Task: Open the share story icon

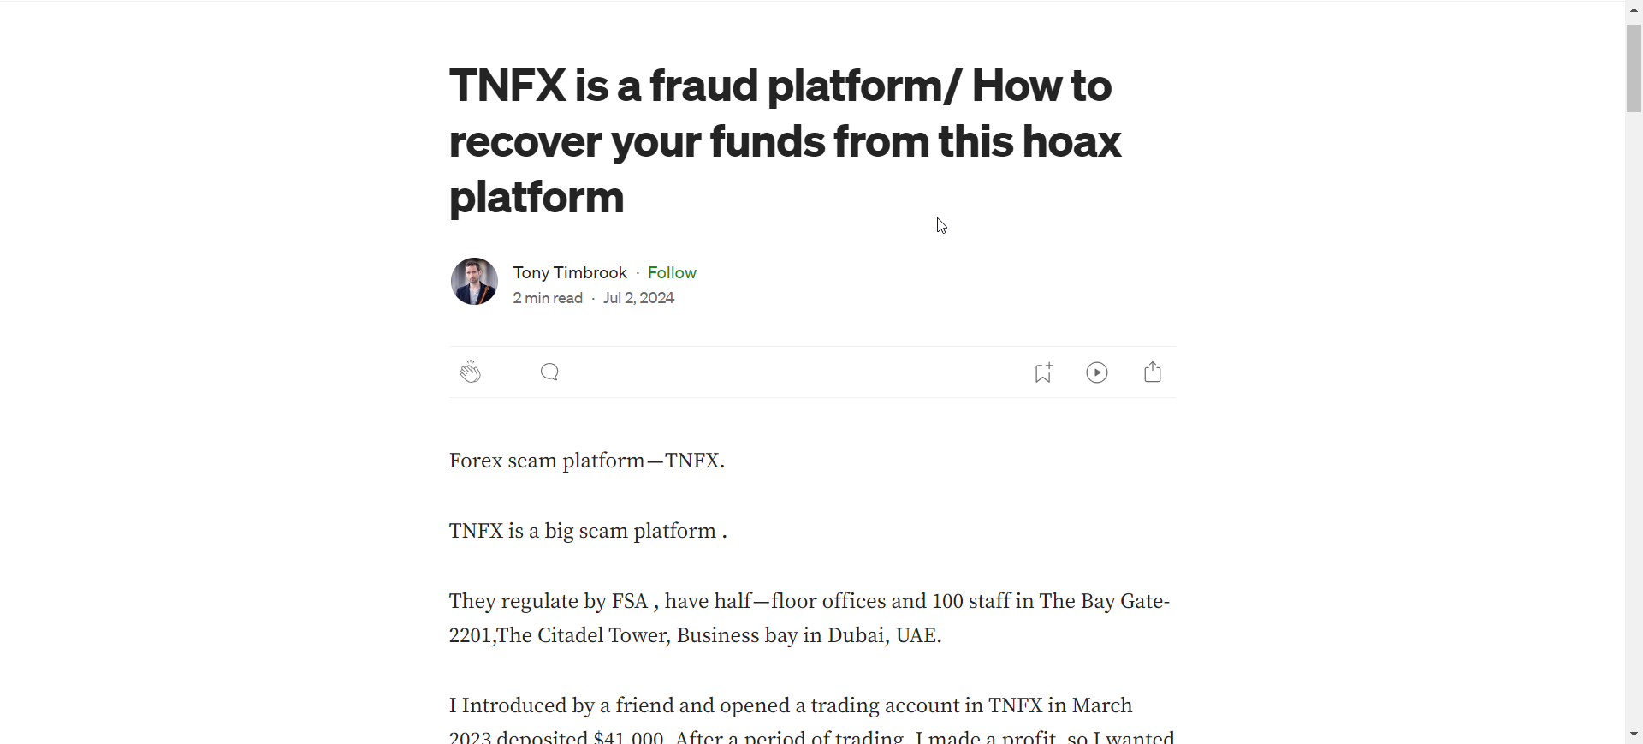Action: (1153, 372)
